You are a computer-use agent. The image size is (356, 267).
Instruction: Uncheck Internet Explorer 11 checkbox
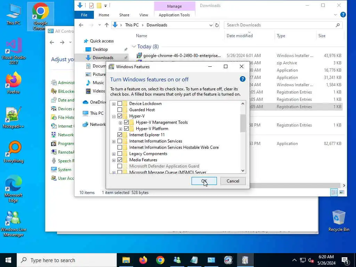click(x=120, y=135)
